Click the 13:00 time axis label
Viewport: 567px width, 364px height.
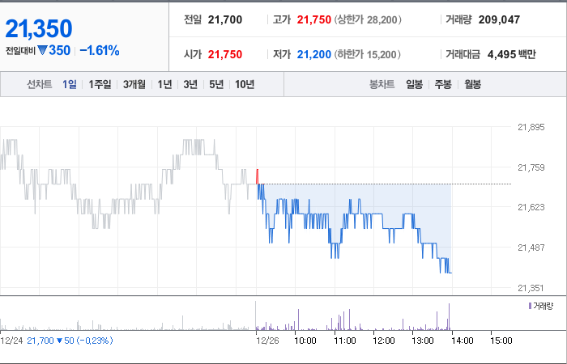click(x=423, y=341)
